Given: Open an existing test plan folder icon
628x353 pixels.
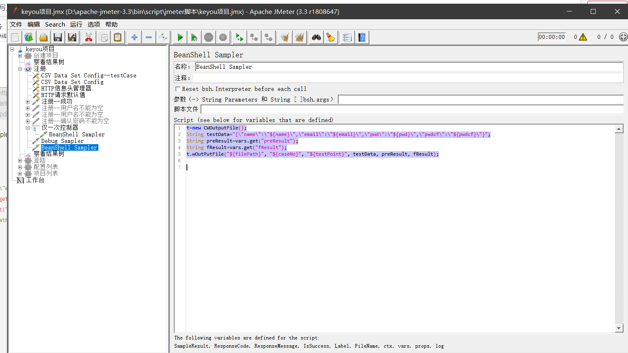Looking at the screenshot, I should click(x=43, y=37).
